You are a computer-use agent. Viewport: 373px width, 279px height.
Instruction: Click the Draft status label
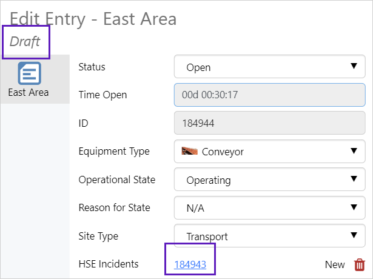25,42
